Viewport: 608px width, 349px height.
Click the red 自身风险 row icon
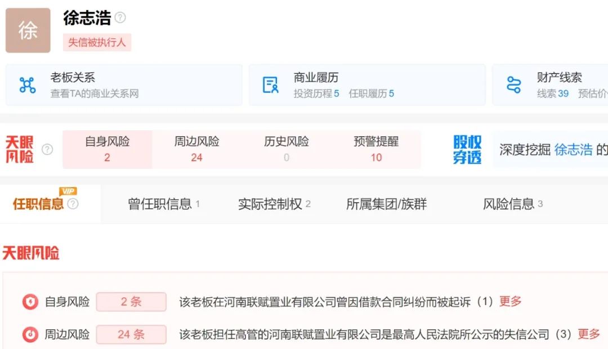[29, 302]
